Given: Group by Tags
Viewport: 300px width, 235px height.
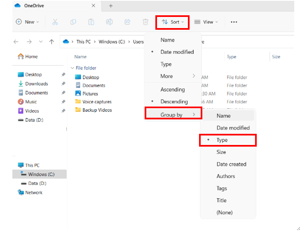Looking at the screenshot, I should [227, 188].
